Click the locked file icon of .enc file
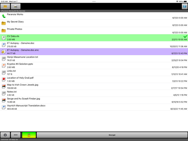Screen dimensions: 188x141 coord(4,51)
